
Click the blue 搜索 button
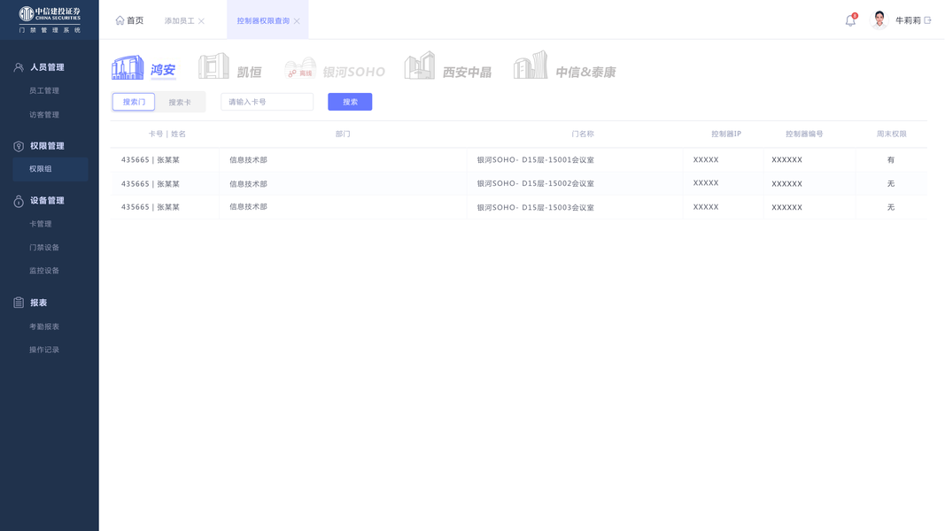[x=350, y=102]
